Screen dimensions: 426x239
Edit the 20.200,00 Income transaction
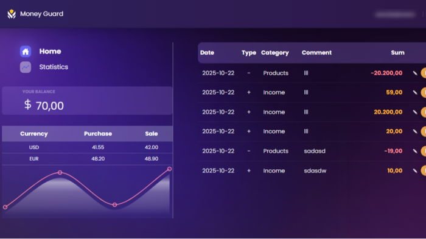[415, 112]
